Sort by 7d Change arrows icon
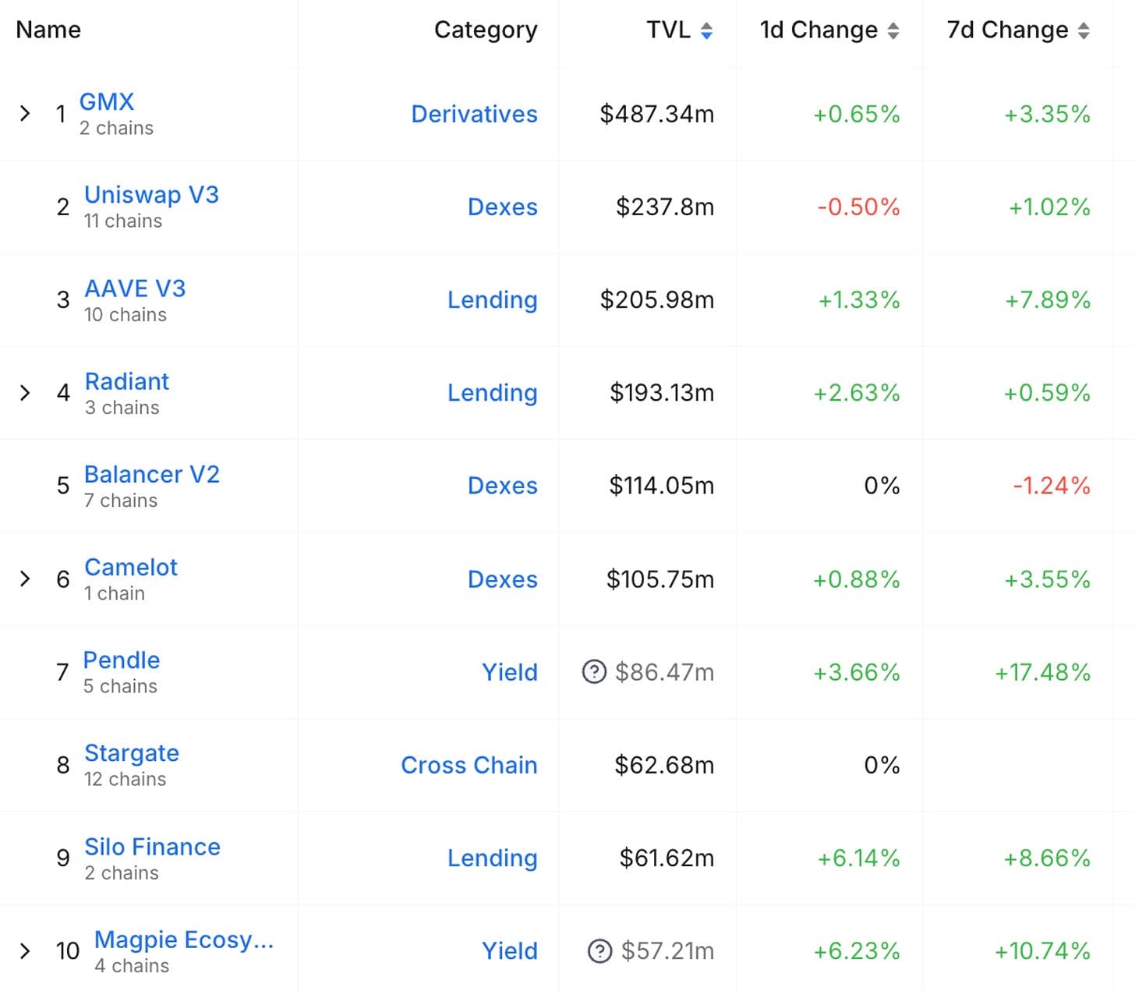Screen dimensions: 1135x991 click(1084, 30)
